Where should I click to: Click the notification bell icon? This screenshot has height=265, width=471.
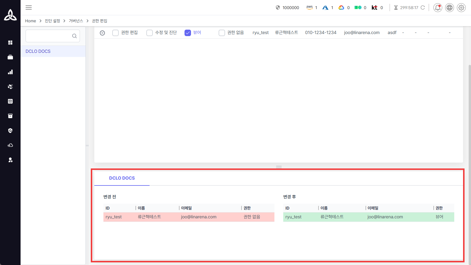438,8
